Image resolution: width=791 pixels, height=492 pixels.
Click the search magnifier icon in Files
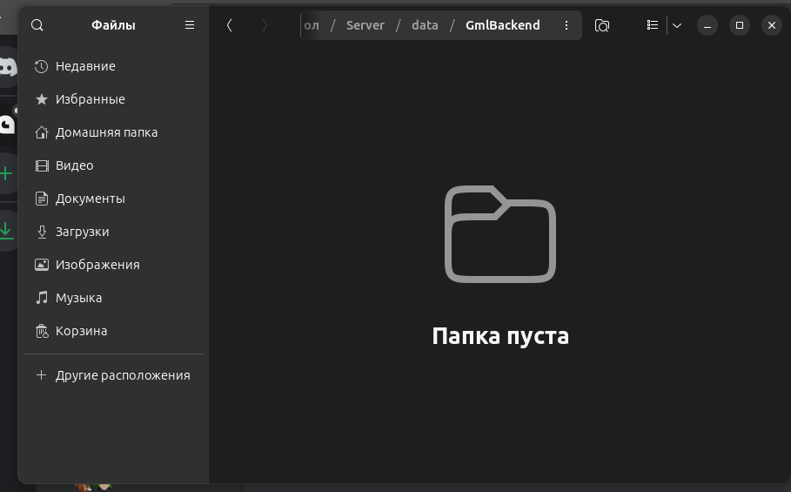(37, 25)
